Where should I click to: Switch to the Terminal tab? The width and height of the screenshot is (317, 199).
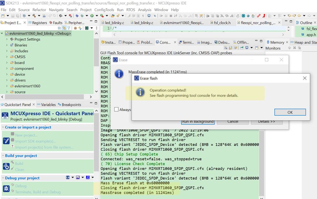click(x=186, y=42)
